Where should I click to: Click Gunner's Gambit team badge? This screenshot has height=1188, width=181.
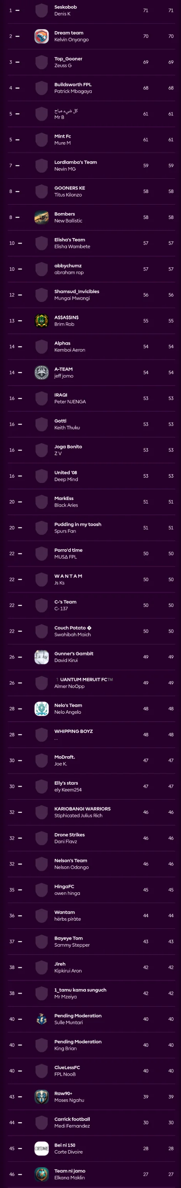pos(42,657)
